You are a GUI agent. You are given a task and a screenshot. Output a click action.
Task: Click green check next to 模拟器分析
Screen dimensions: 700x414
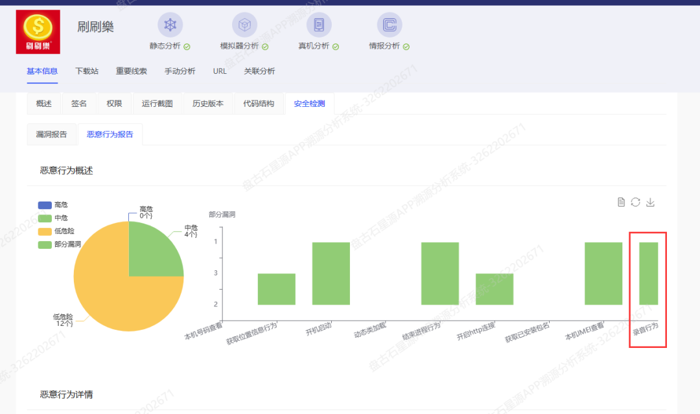point(265,47)
